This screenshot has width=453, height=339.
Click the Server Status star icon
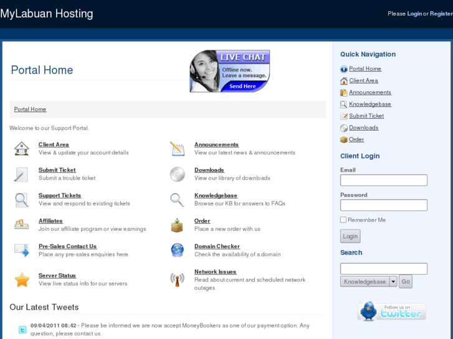coord(22,279)
